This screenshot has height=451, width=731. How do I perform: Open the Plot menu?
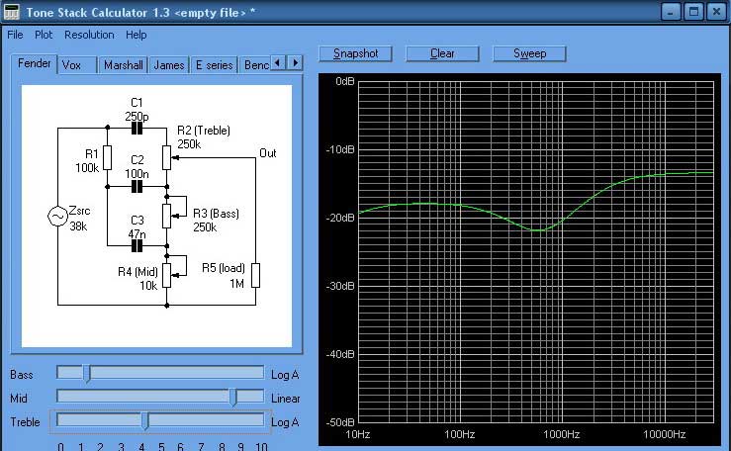pos(44,35)
